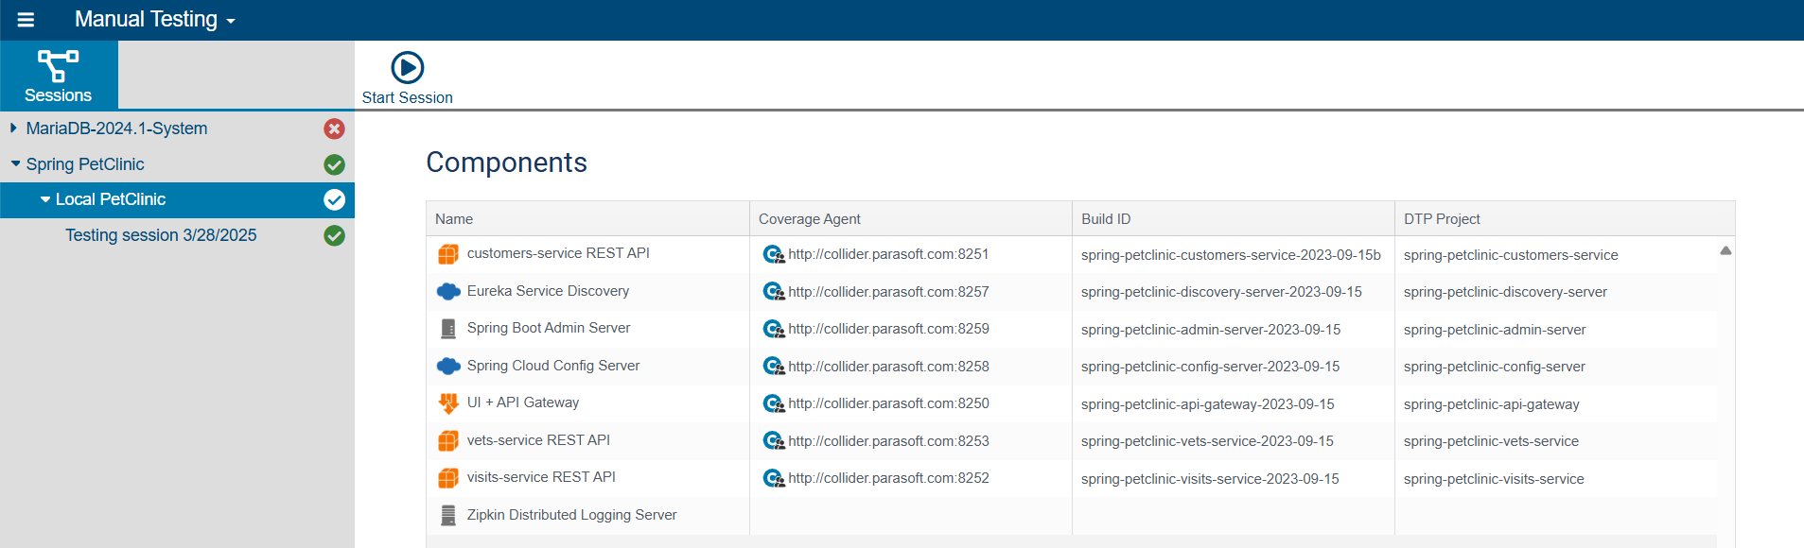Click URL http://collider.parasoft.com:8251
Image resolution: width=1804 pixels, height=548 pixels.
[x=889, y=254]
